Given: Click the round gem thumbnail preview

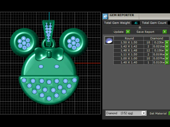Looking at the screenshot, I should click(x=109, y=41).
